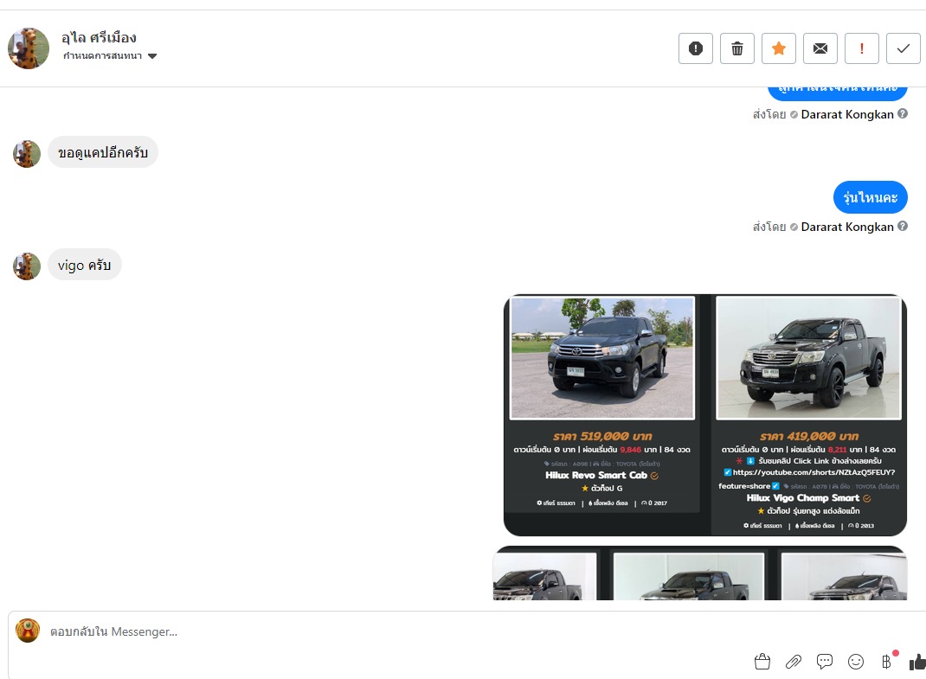926x679 pixels.
Task: Open the Hilux Vigo Champ Smart car image
Action: [808, 358]
